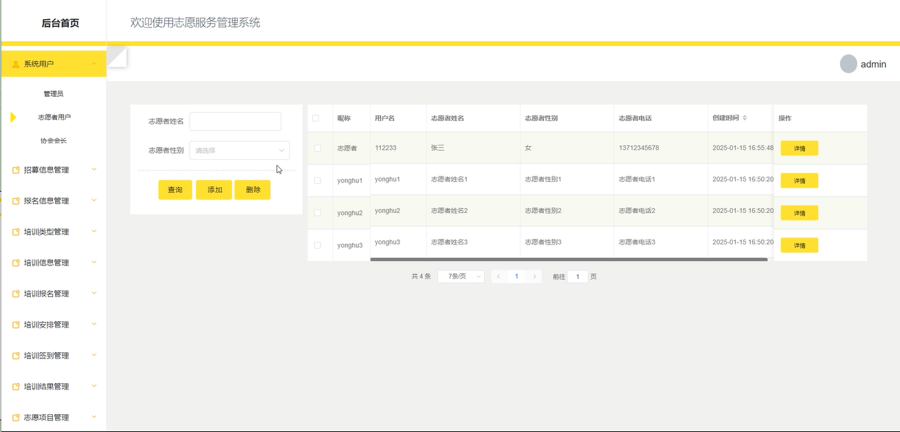Check the row checkbox for yonghu3
The height and width of the screenshot is (432, 900).
pyautogui.click(x=318, y=245)
